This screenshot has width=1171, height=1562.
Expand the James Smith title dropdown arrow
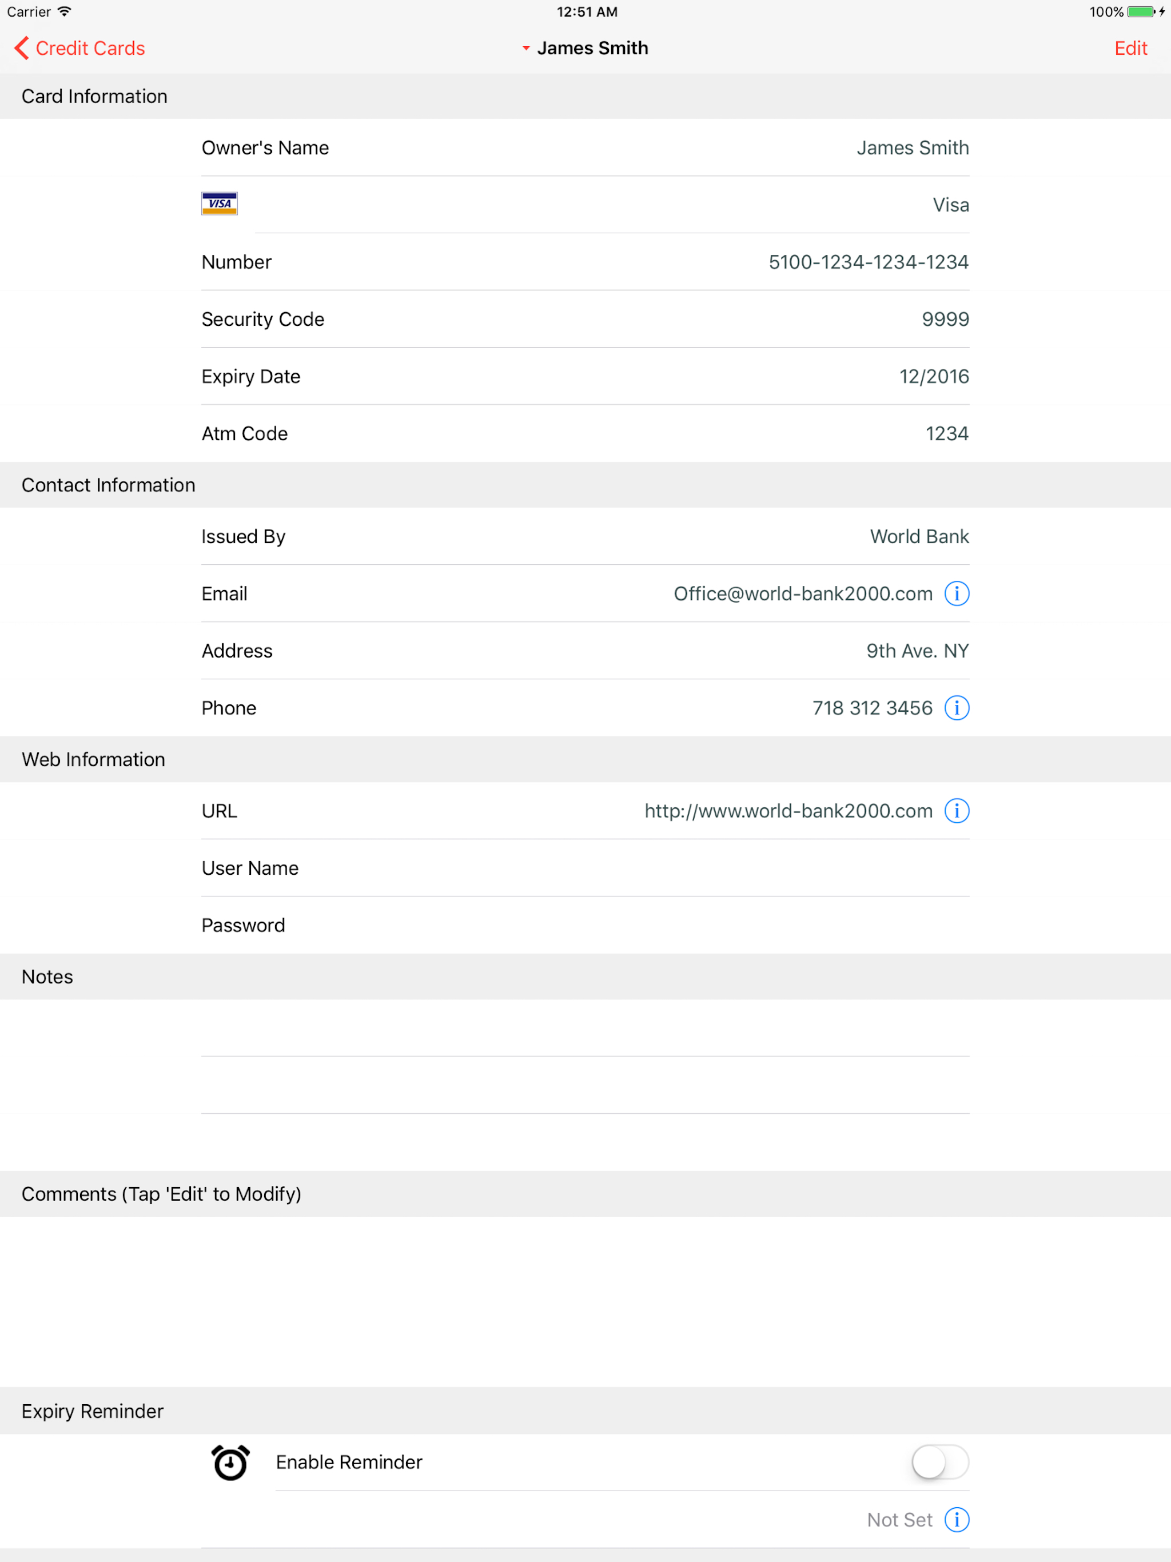(x=526, y=48)
